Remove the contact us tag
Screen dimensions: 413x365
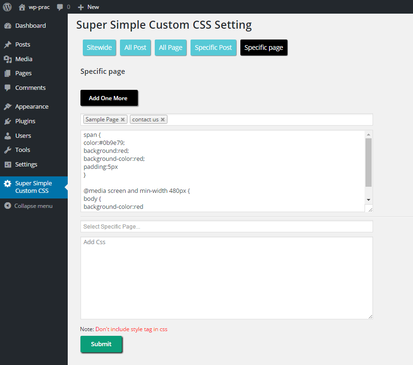coord(163,119)
